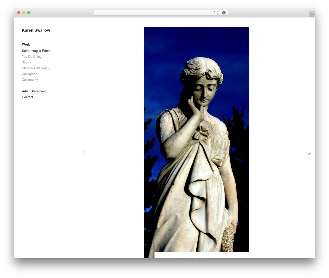Open the Collagraph gallery
This screenshot has width=329, height=278.
30,74
